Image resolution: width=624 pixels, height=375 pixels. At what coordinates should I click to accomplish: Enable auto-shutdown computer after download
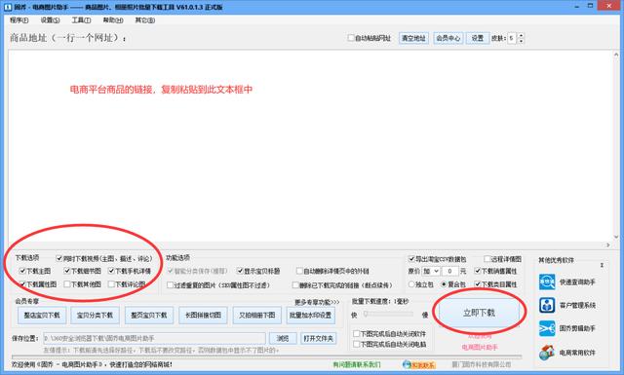pyautogui.click(x=357, y=344)
